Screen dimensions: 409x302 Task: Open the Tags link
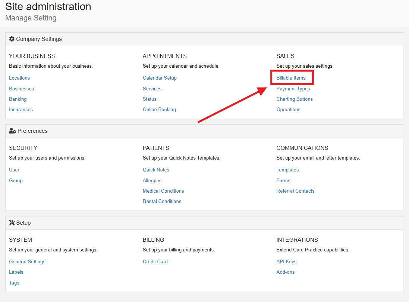(x=14, y=283)
